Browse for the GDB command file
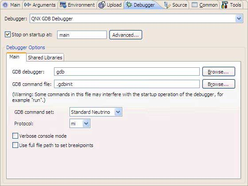 (219, 84)
